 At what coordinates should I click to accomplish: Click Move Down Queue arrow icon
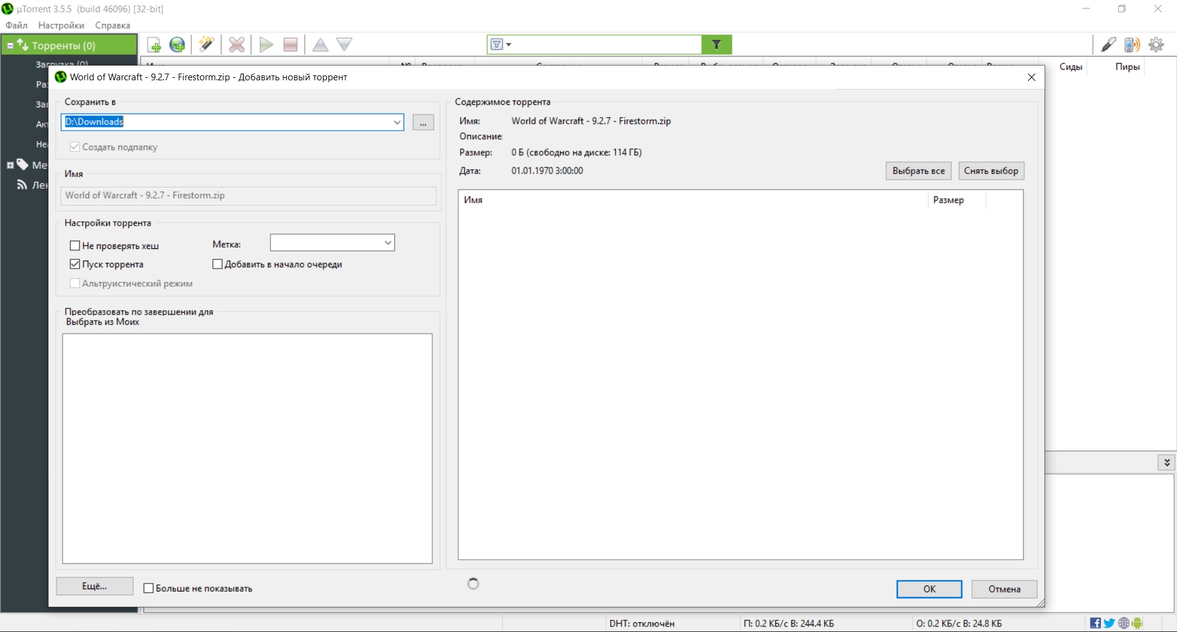click(x=345, y=45)
